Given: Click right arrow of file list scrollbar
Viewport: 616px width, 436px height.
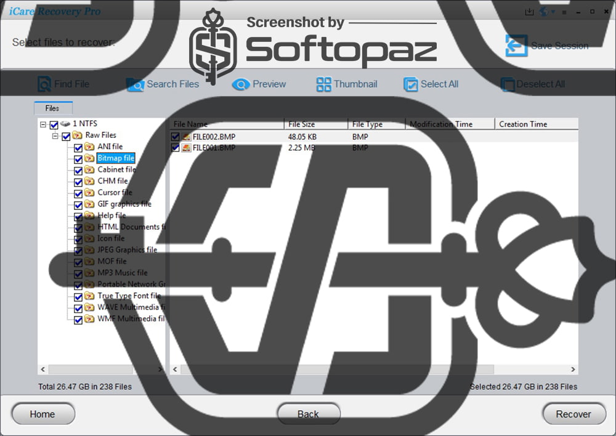Looking at the screenshot, I should click(x=573, y=369).
